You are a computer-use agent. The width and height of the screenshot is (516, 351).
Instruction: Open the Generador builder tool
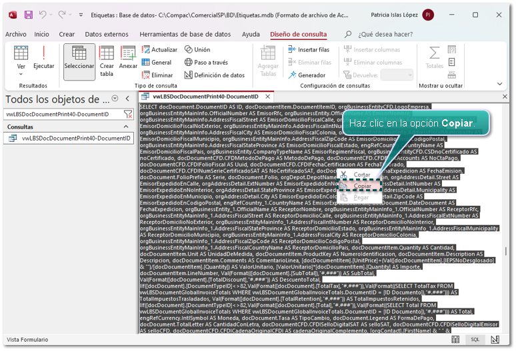pos(307,75)
